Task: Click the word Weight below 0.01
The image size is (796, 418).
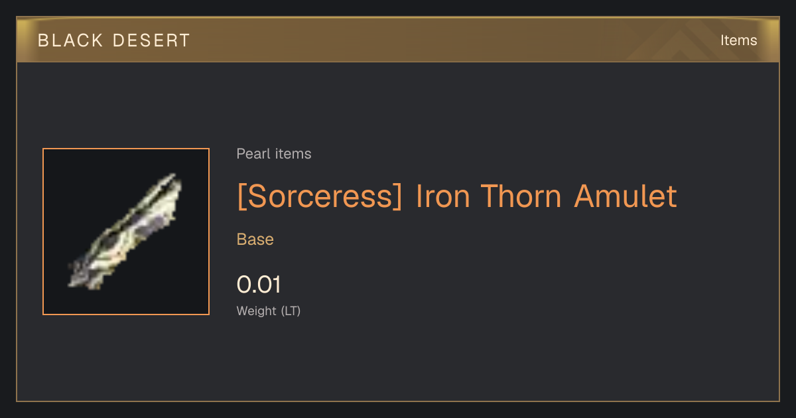Action: click(257, 311)
